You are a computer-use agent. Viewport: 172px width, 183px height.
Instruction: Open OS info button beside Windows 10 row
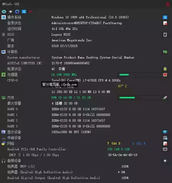coord(165,17)
